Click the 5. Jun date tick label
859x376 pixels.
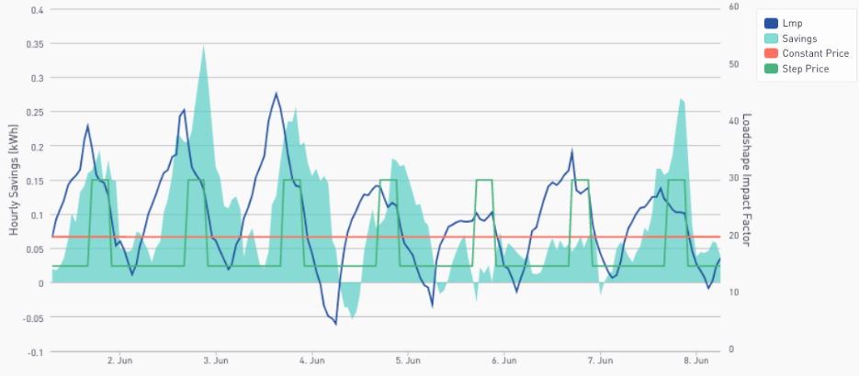click(x=408, y=360)
